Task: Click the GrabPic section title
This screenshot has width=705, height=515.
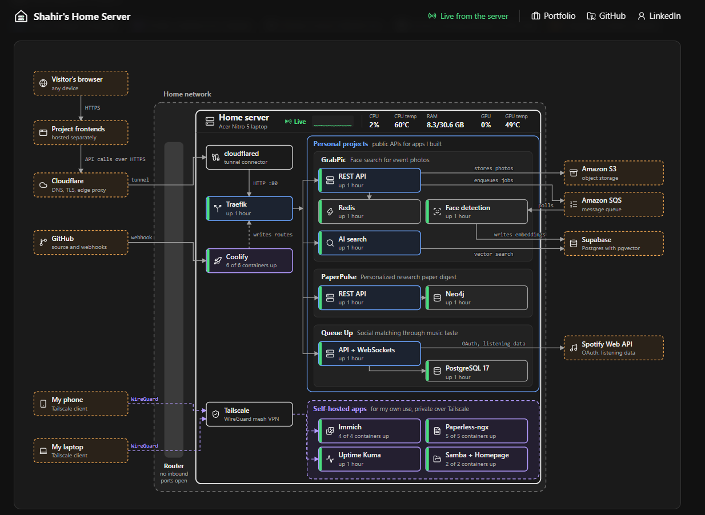Action: click(334, 160)
